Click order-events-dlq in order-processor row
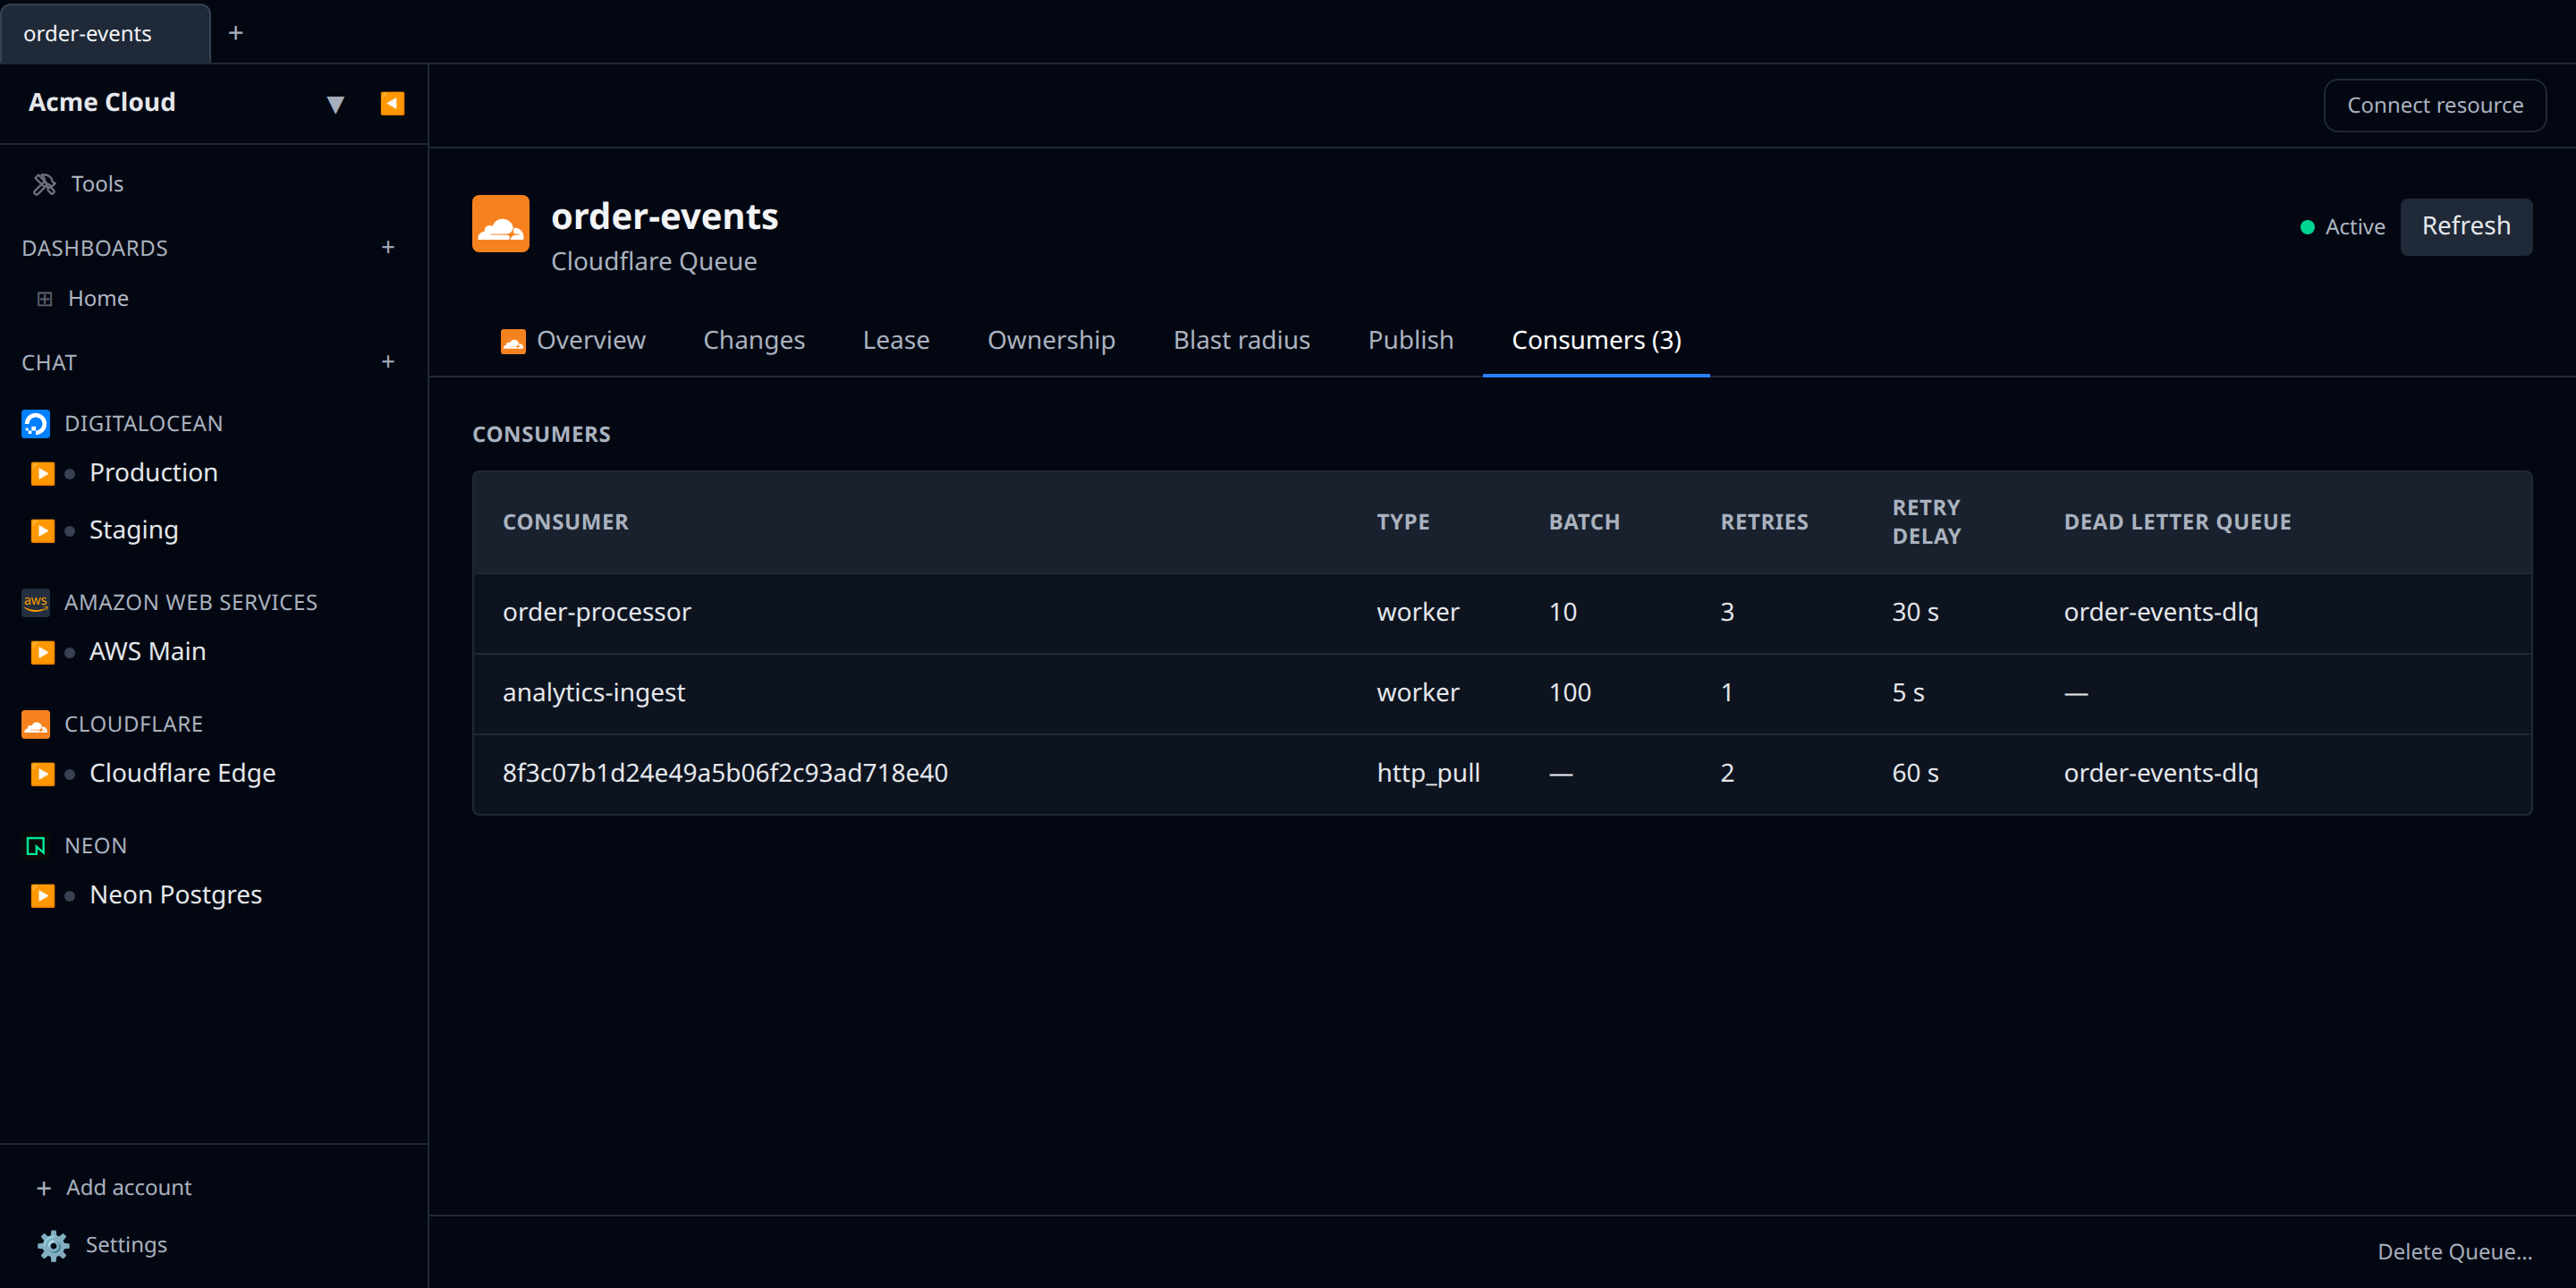Viewport: 2576px width, 1288px height. point(2160,612)
